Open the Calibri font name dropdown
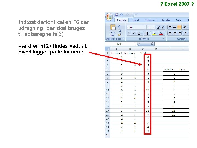This screenshot has width=197, height=148. [x=145, y=27]
